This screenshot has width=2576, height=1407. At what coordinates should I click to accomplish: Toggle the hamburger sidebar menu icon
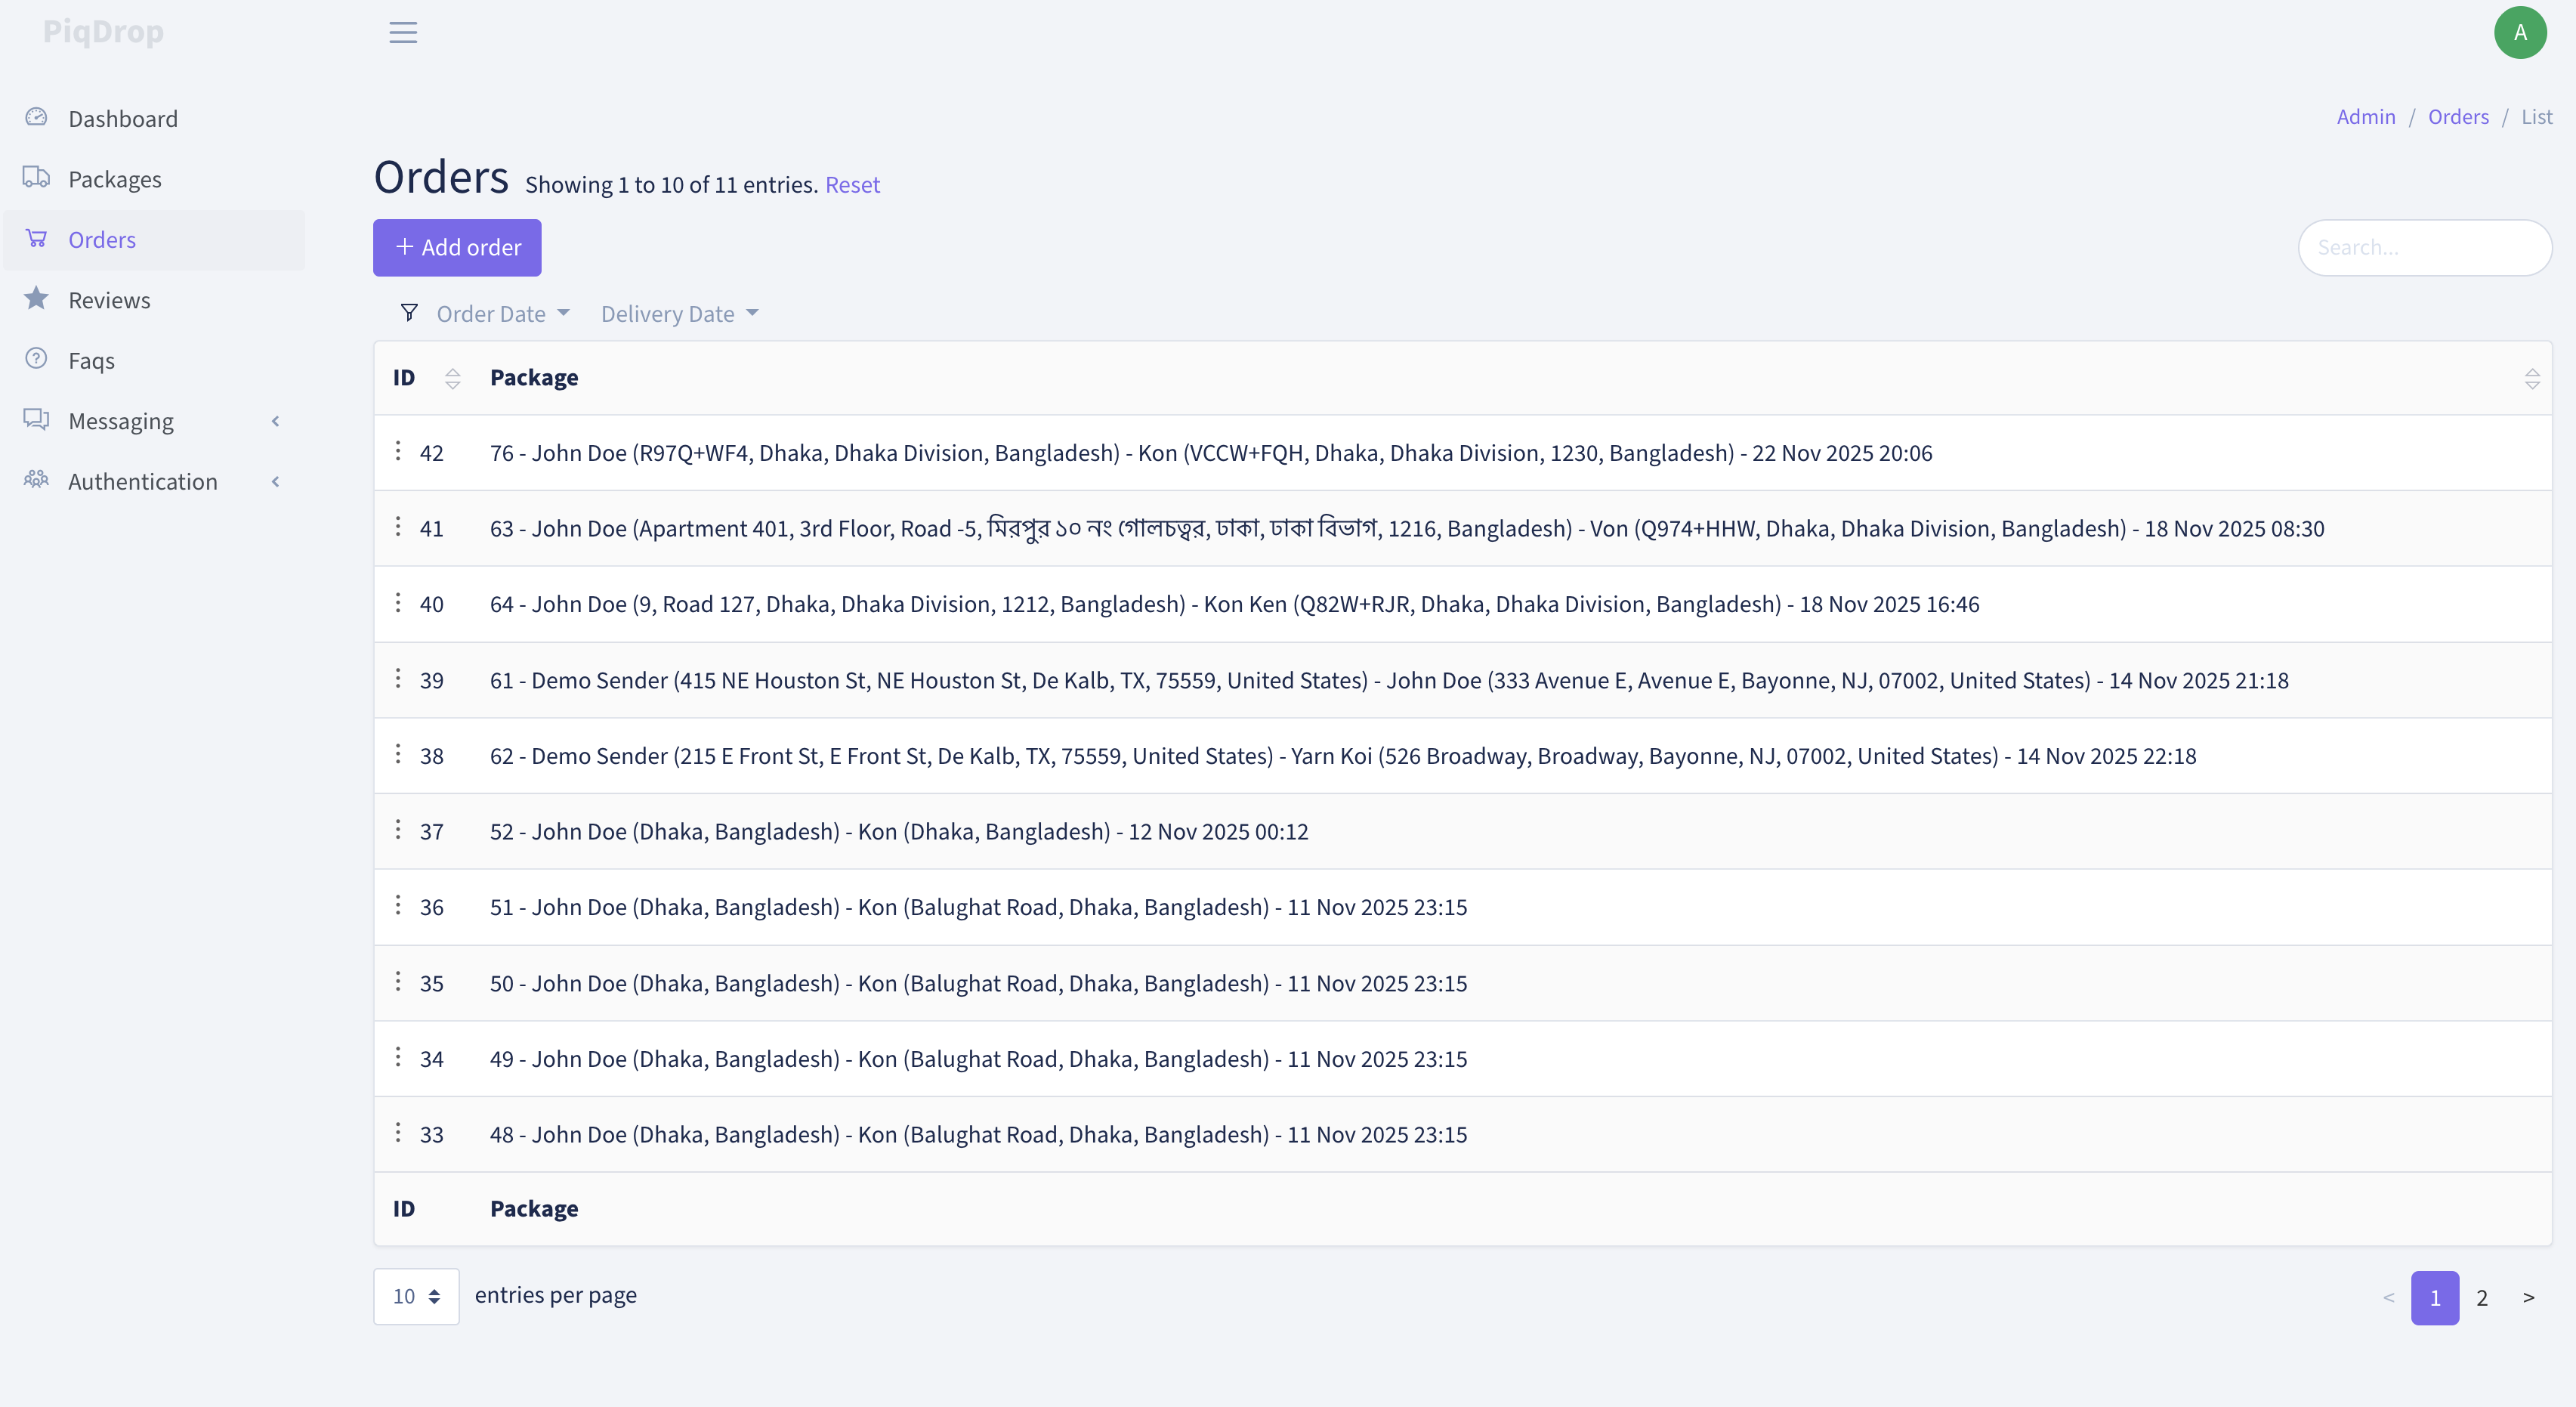403,32
